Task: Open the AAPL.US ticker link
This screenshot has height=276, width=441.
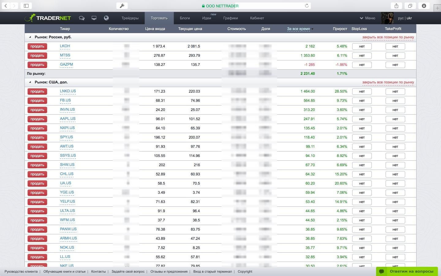Action: click(x=68, y=119)
